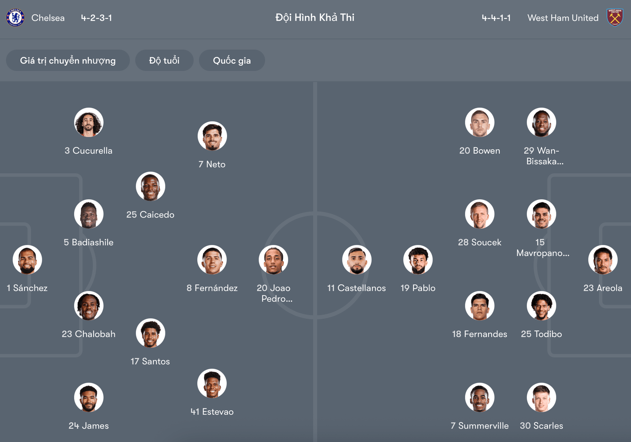Select Estevao's player thumbnail

212,383
